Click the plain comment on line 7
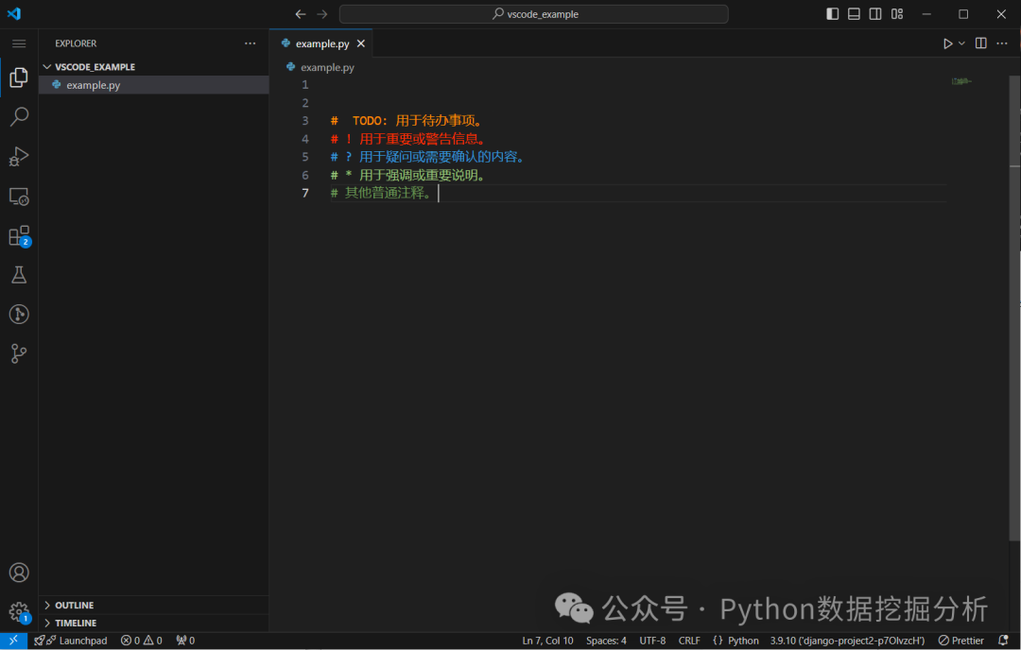Screen dimensions: 1021x650 tap(382, 194)
